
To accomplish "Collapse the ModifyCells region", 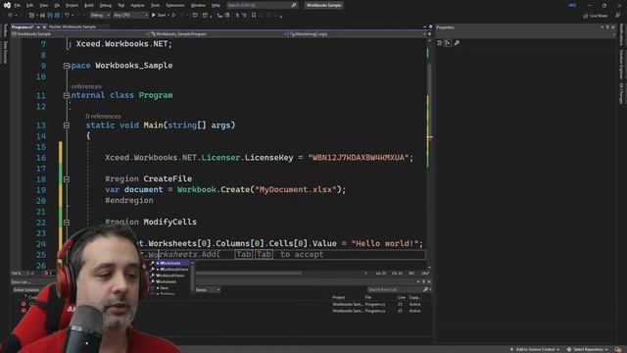I will point(67,223).
